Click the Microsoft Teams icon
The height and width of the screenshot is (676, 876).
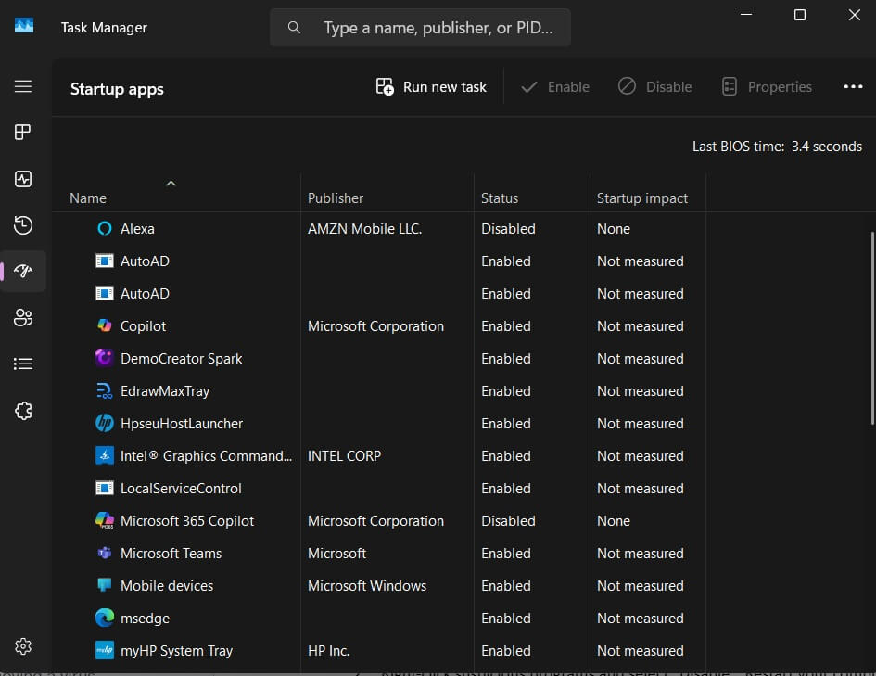(x=105, y=553)
